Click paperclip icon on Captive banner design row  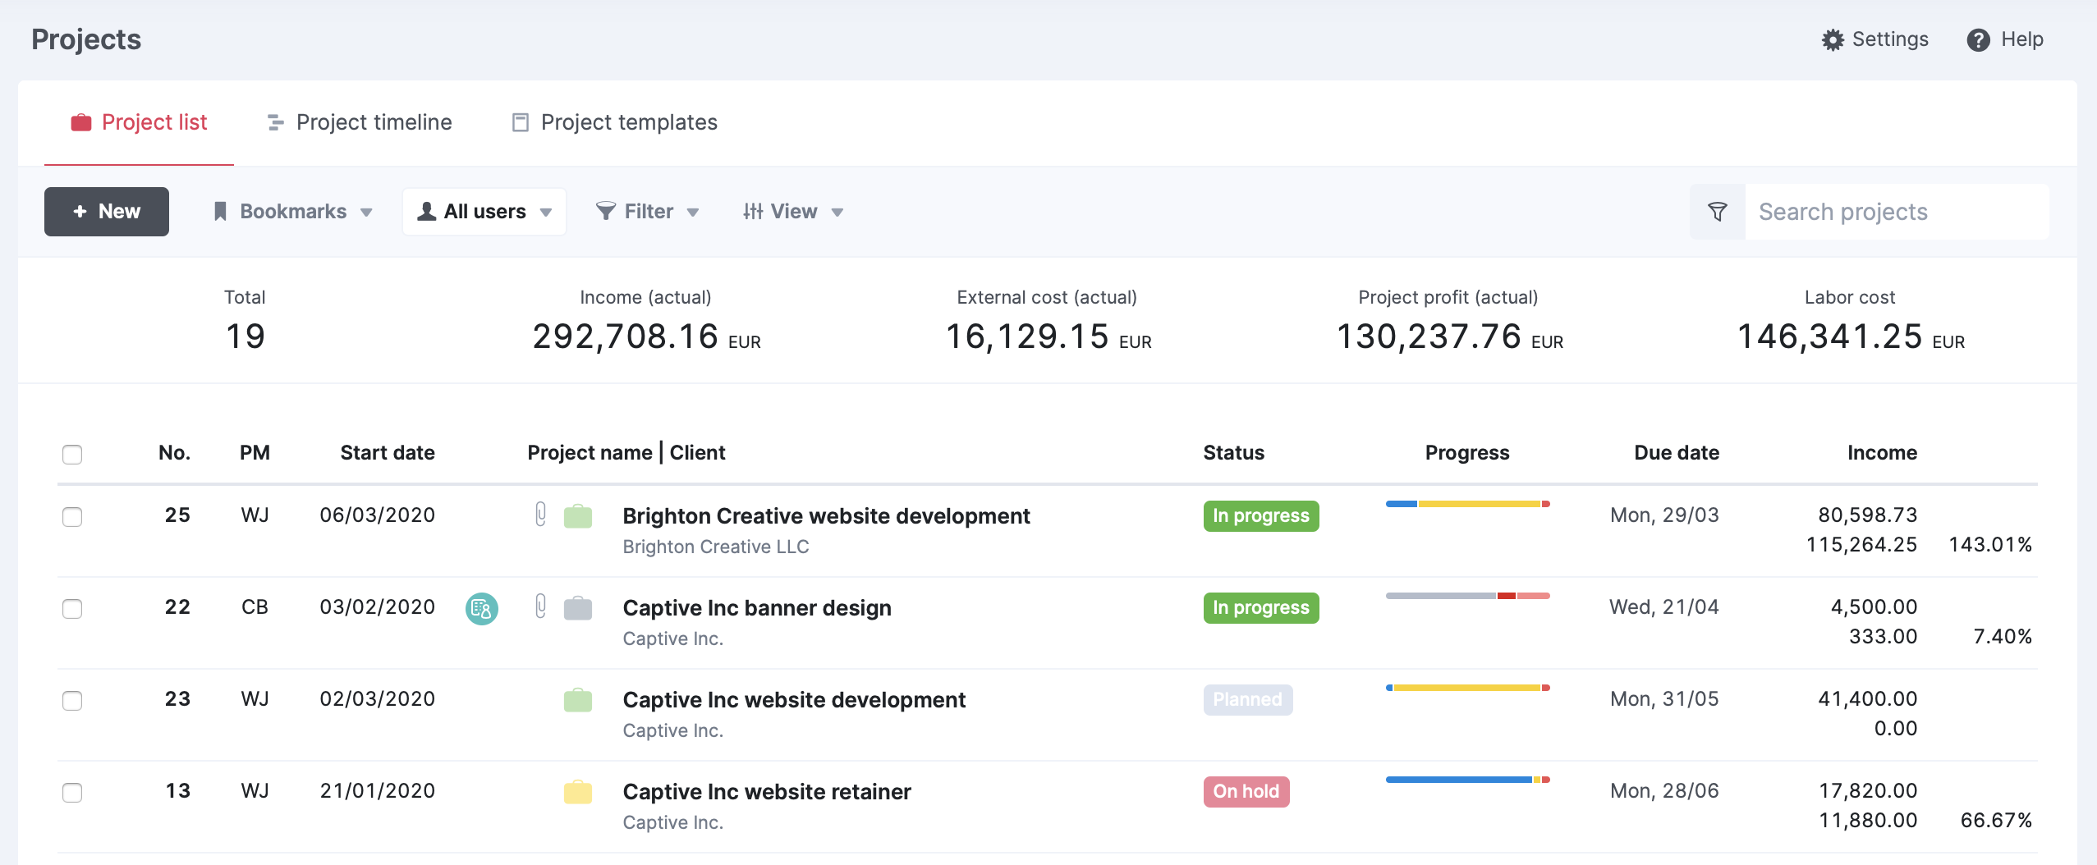pos(540,606)
